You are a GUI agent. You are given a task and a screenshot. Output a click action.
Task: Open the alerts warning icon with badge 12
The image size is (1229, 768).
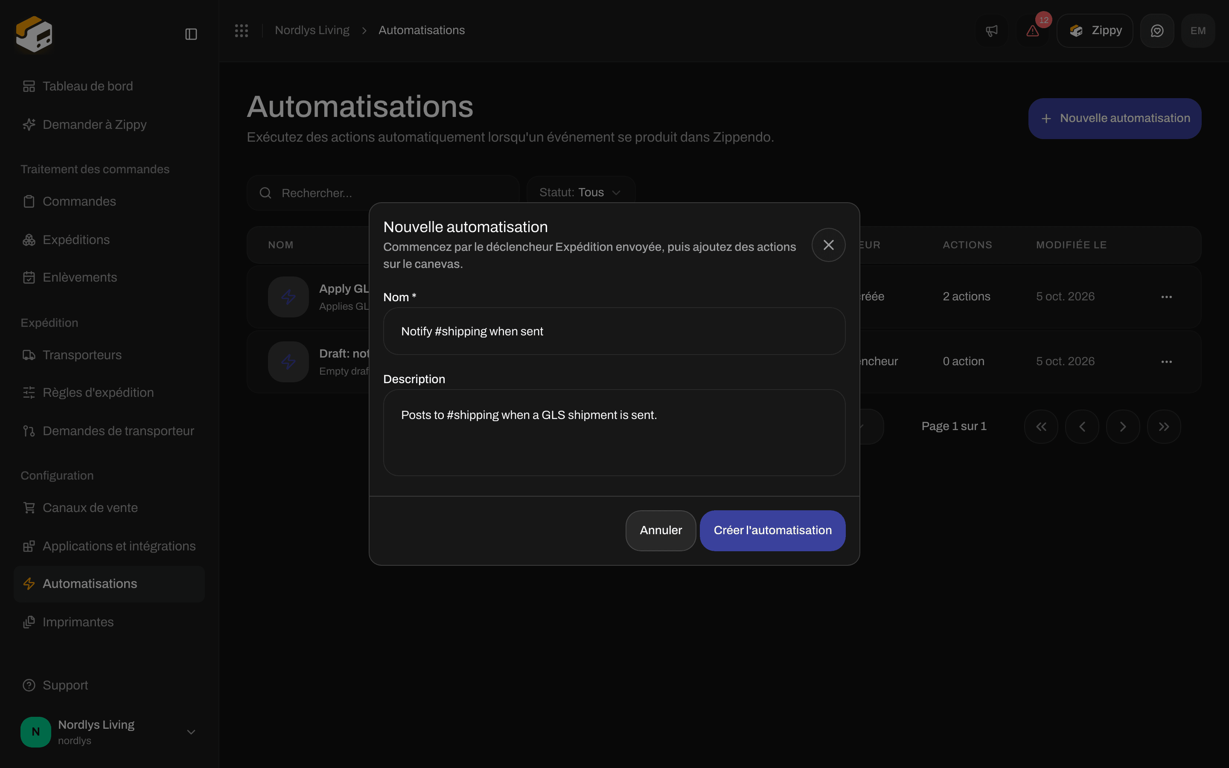(x=1032, y=31)
